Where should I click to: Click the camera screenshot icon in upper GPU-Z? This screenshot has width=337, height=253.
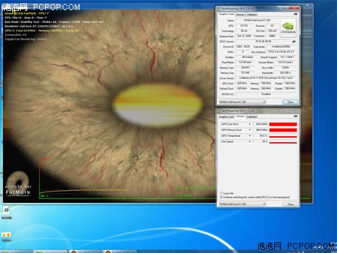[x=295, y=14]
